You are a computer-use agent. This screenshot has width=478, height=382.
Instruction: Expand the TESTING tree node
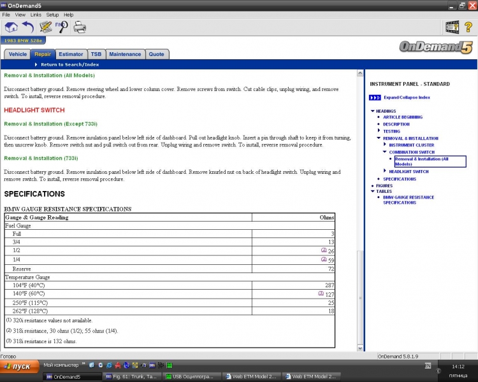[x=379, y=131]
